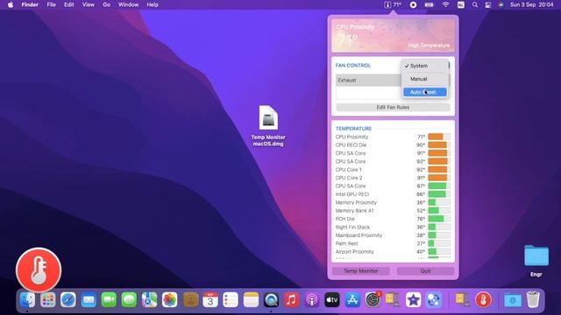Select Auto Boost fan control option

424,92
